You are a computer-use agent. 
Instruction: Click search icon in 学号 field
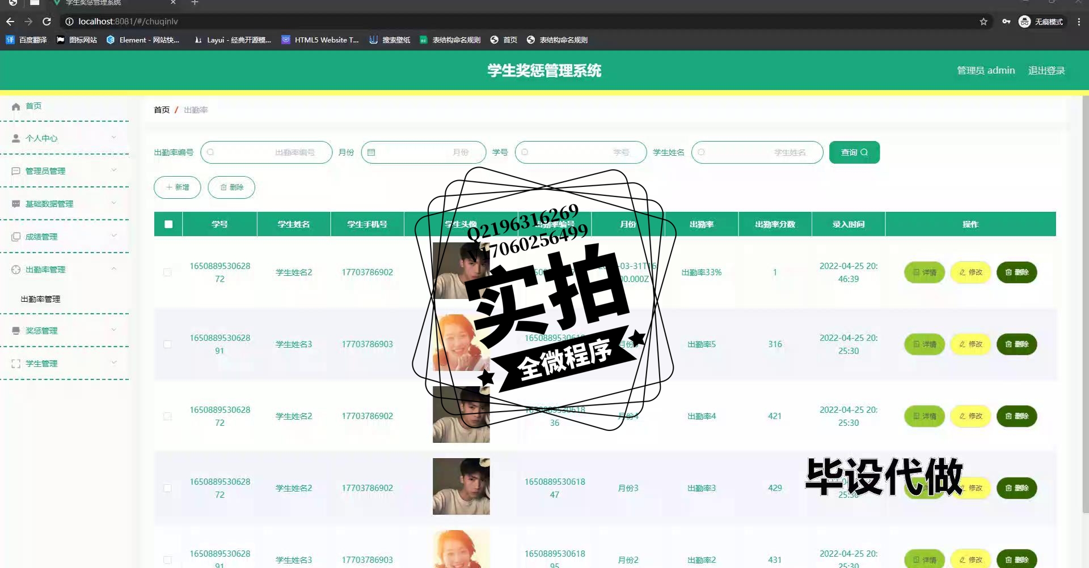(525, 152)
